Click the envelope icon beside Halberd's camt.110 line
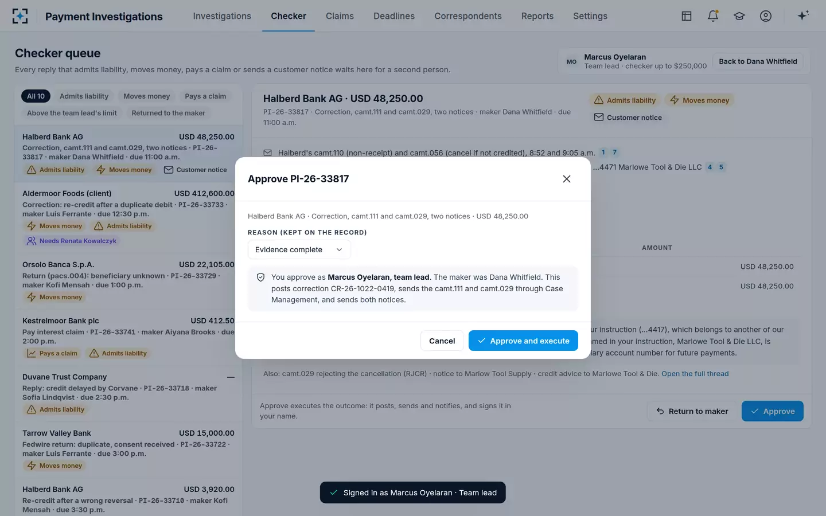 [267, 153]
